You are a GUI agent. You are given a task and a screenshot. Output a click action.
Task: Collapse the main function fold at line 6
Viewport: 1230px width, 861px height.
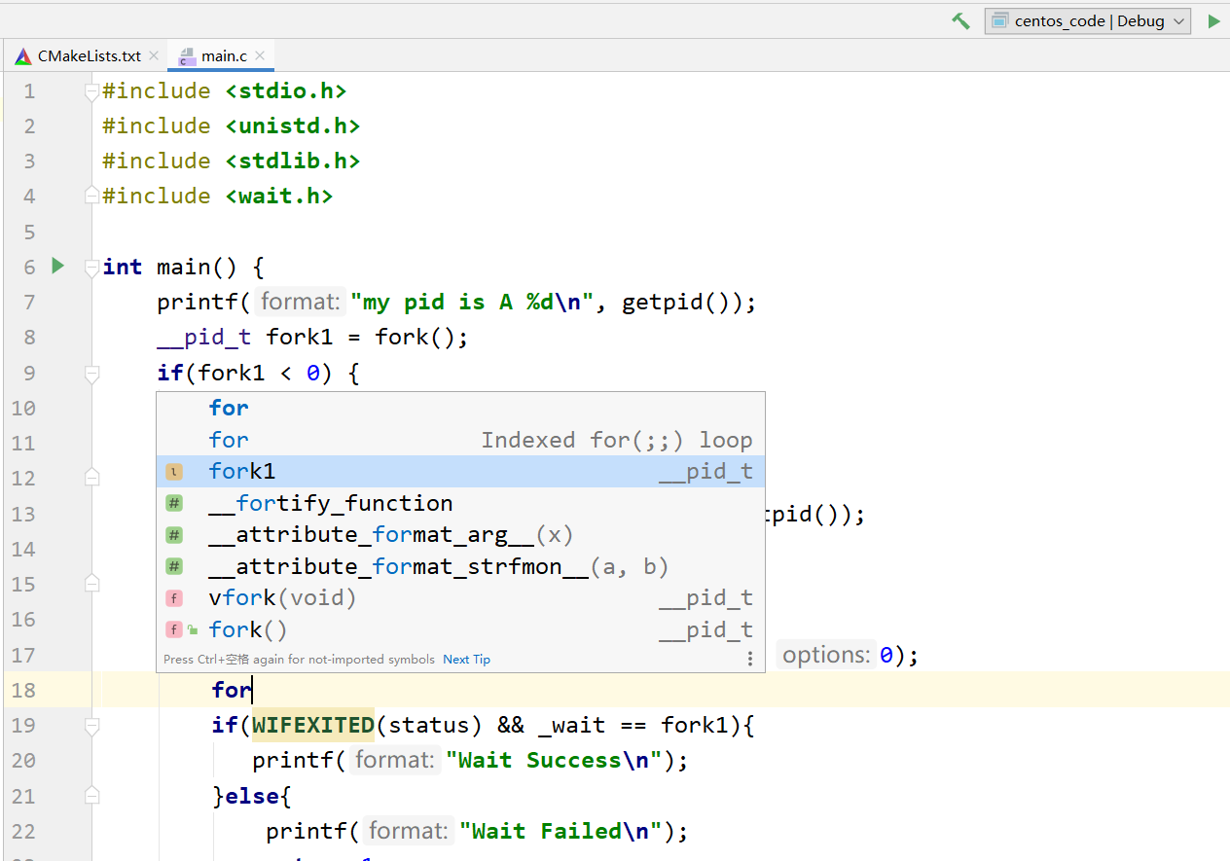(x=92, y=267)
